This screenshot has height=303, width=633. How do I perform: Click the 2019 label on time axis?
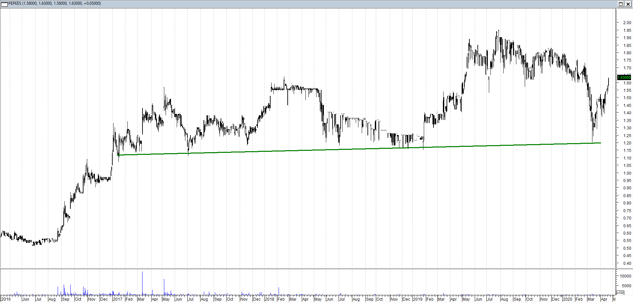(x=417, y=299)
